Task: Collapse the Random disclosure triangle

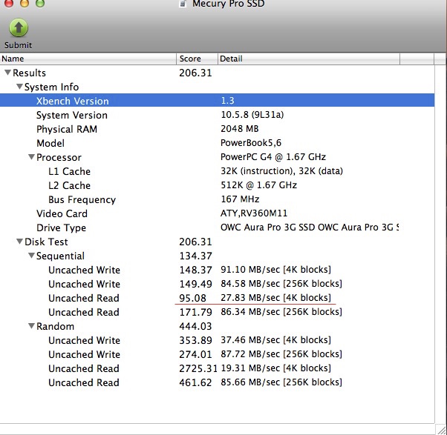Action: (31, 326)
